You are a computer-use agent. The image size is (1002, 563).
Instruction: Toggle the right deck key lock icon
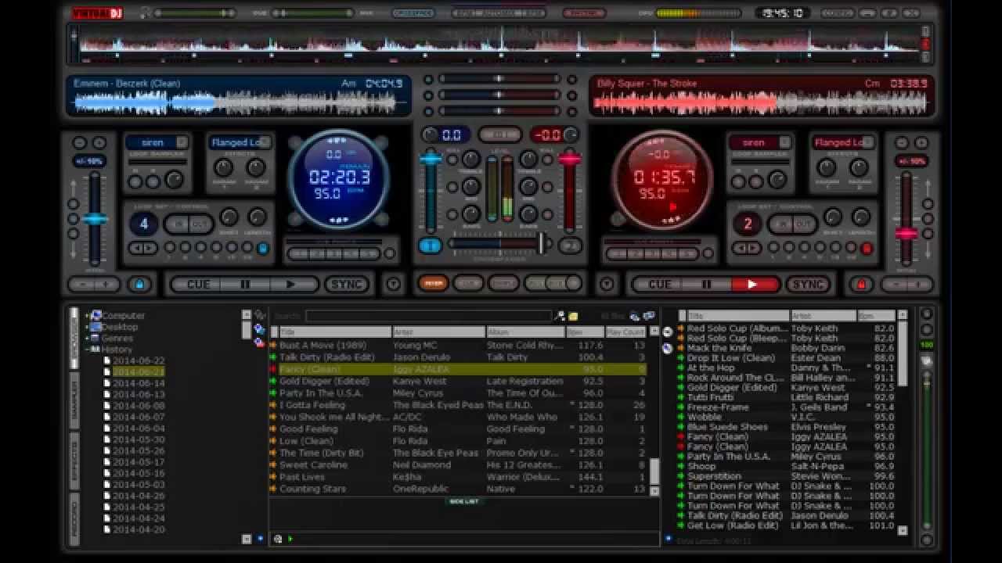point(862,285)
